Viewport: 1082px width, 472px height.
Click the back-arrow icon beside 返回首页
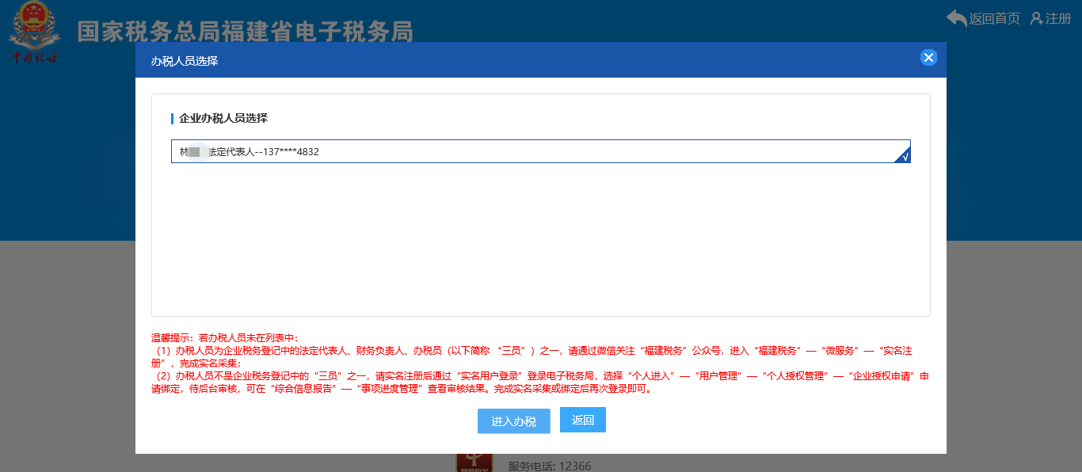point(954,18)
